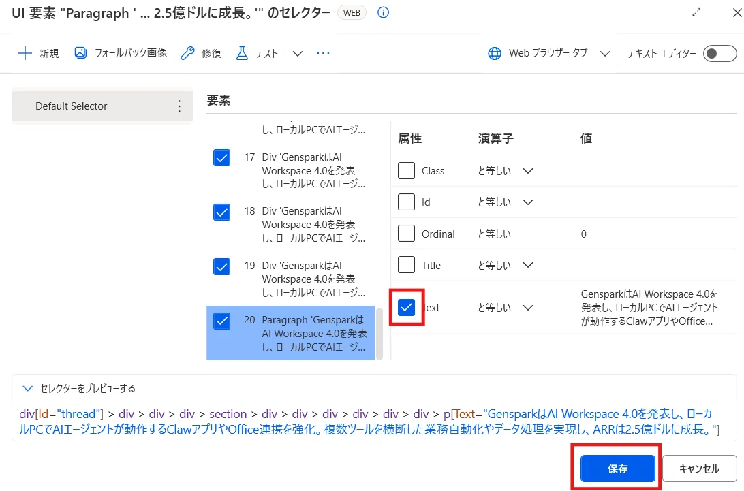Select element row 18 Div text
The height and width of the screenshot is (491, 744).
[x=313, y=225]
